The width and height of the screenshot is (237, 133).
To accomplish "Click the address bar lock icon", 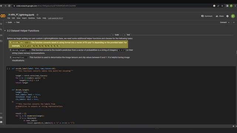I will [14, 6].
